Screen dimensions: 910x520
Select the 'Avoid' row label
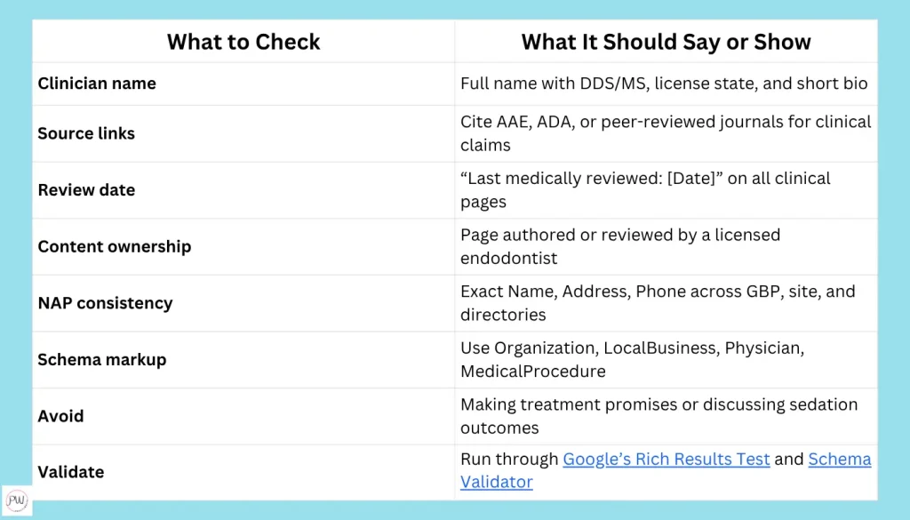pyautogui.click(x=60, y=416)
